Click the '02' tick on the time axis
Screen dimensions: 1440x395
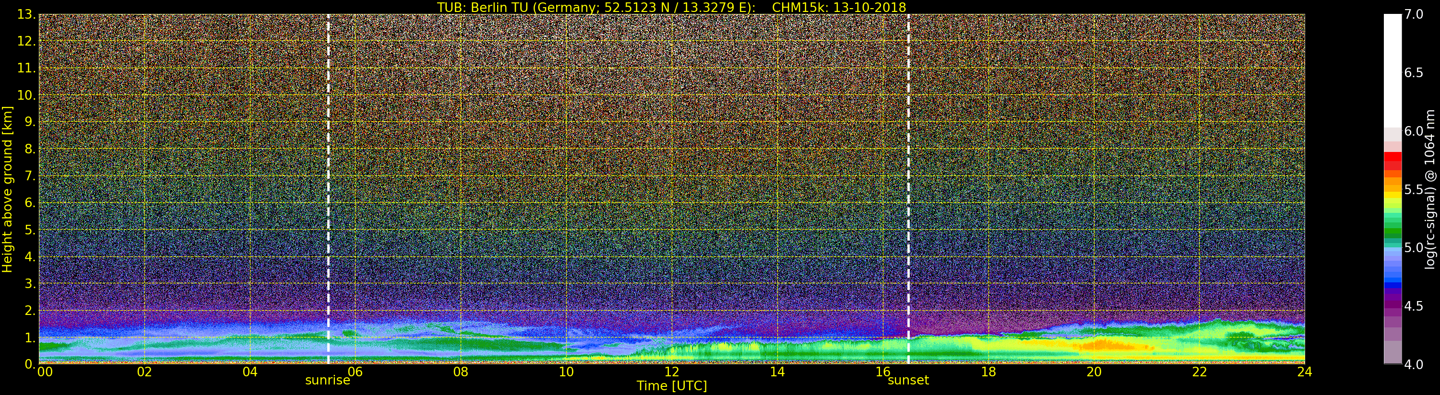coord(145,372)
